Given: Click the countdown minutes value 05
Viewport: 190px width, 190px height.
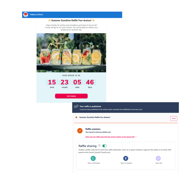Looking at the screenshot, I should [77, 82].
